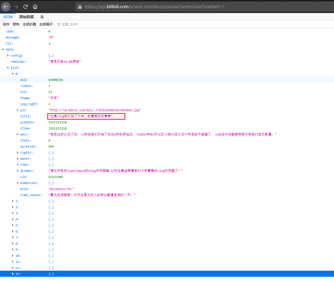Click the desc string value text
This screenshot has width=334, height=281.
click(x=163, y=134)
